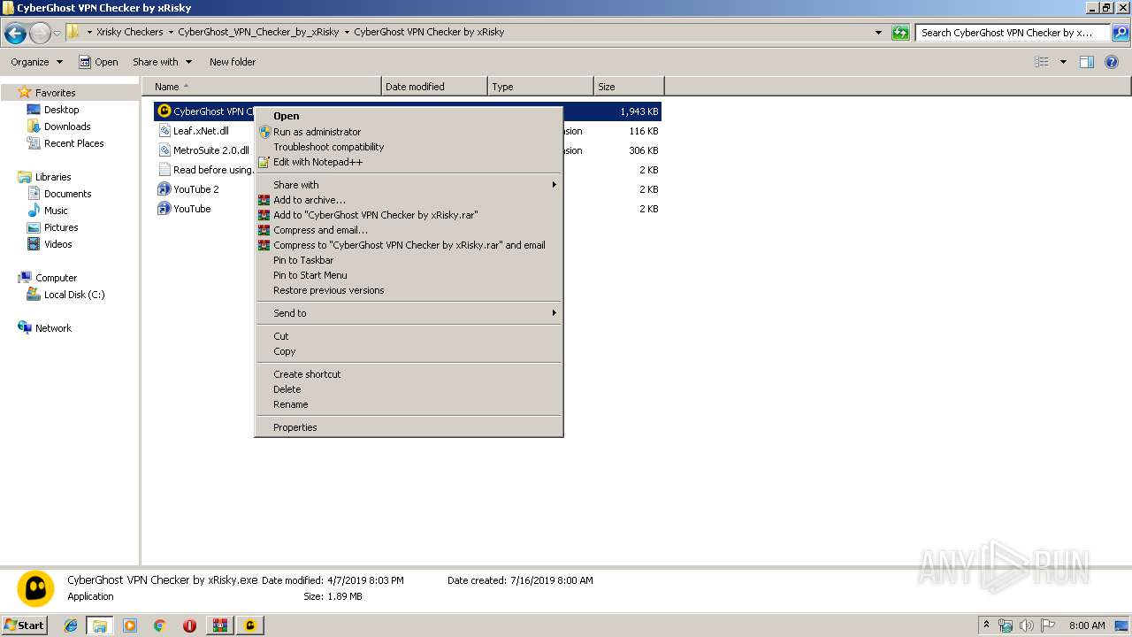Image resolution: width=1132 pixels, height=637 pixels.
Task: Open Internet Explorer from taskbar
Action: coord(71,625)
